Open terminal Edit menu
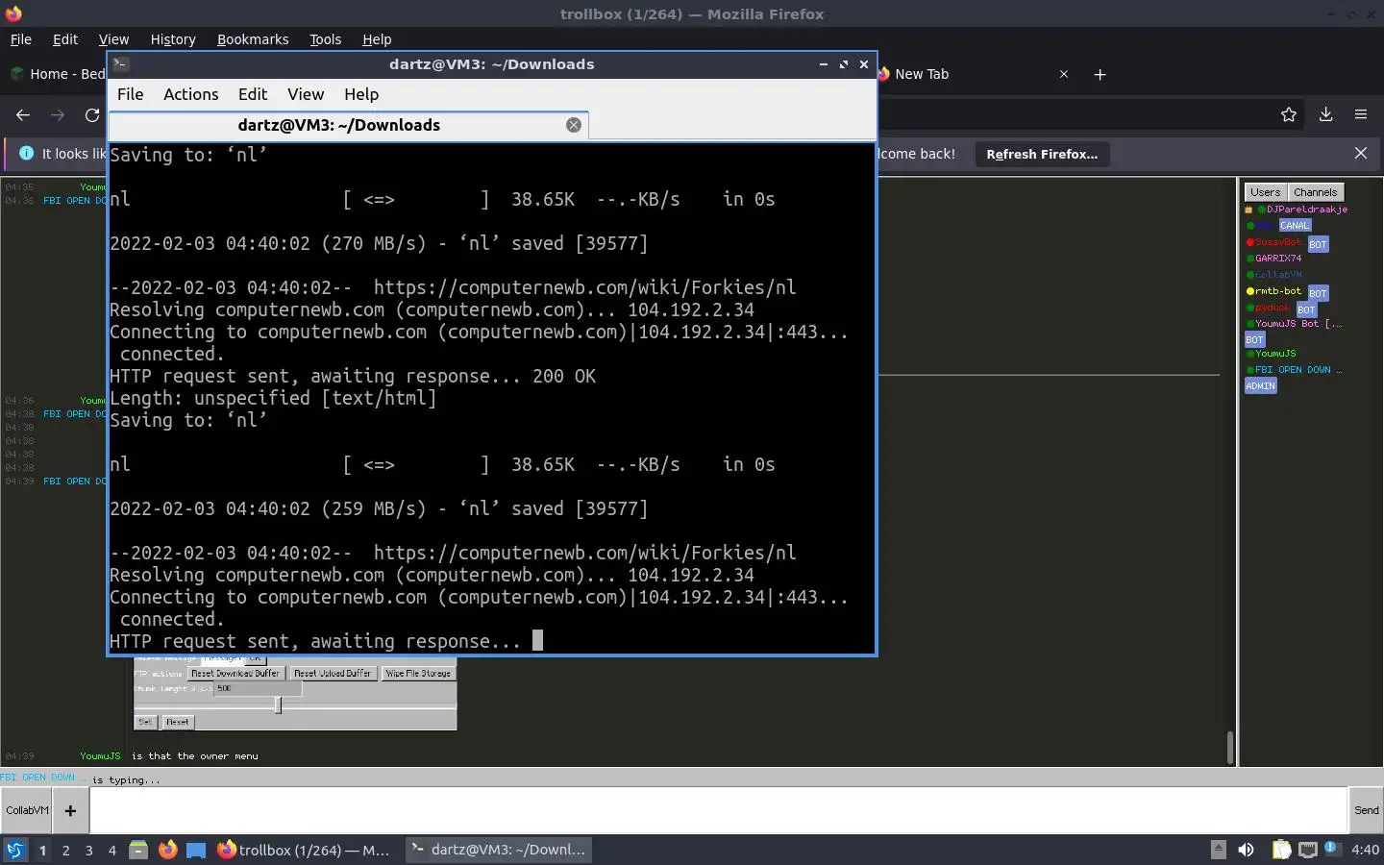 [x=253, y=94]
